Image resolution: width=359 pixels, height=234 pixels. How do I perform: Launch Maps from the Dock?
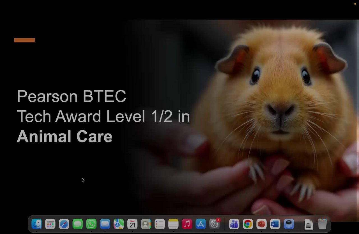pos(119,224)
